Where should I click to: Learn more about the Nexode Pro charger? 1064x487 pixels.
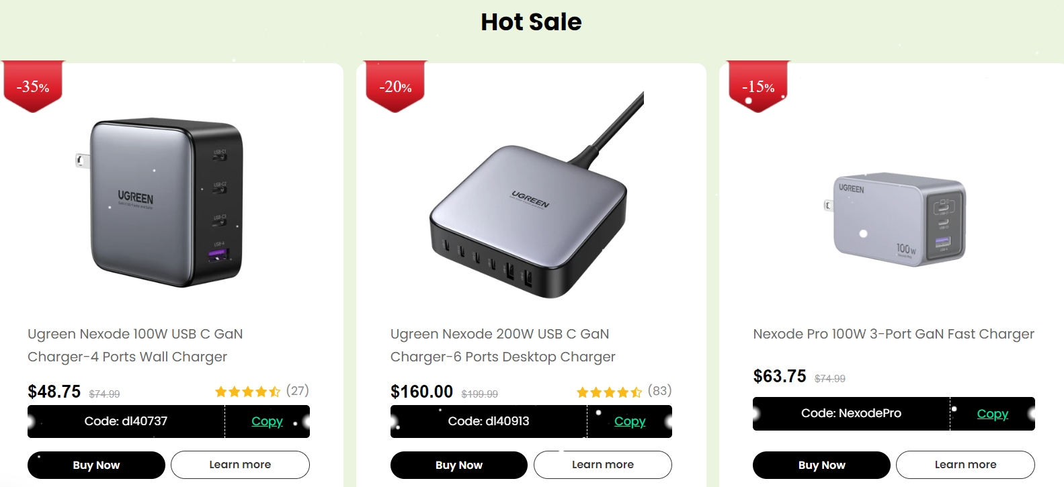(x=965, y=465)
